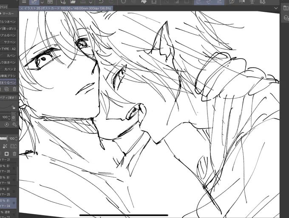The width and height of the screenshot is (289, 218).
Task: Select the 丸ペン sub tool
Action: 8,56
